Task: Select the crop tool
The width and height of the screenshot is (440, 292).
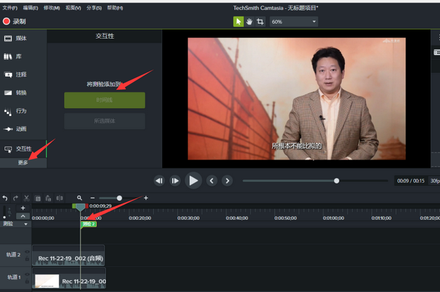Action: (260, 21)
